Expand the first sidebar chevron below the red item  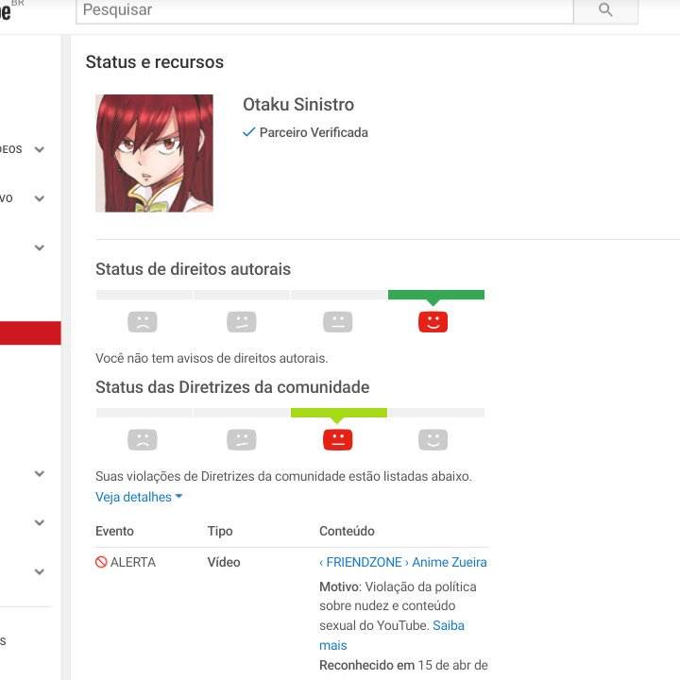40,473
